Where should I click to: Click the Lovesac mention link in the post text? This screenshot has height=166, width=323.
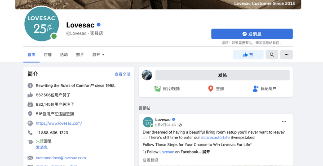[167, 152]
